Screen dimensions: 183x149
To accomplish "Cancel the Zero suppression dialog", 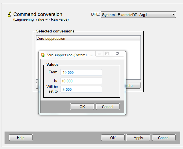I will (108, 107).
